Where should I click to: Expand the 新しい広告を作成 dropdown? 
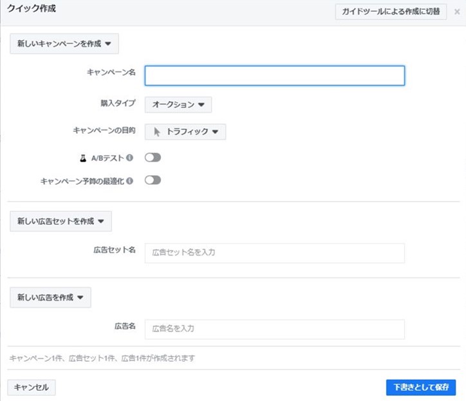click(50, 297)
